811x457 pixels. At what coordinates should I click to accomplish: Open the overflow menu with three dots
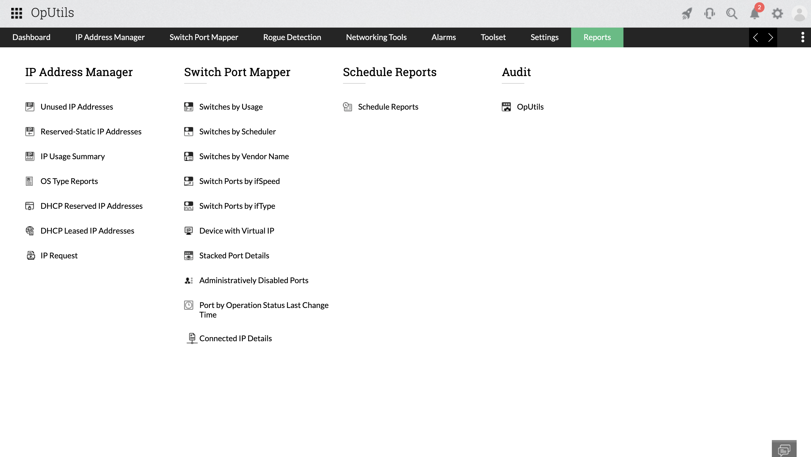tap(803, 37)
